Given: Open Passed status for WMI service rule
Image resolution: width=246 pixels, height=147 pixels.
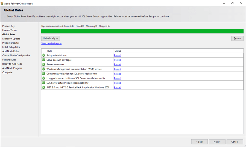Looking at the screenshot, I should coord(118,69).
